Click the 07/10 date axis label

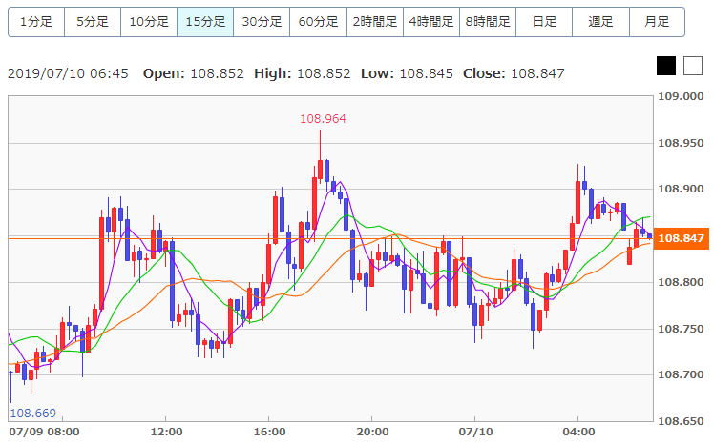[475, 432]
